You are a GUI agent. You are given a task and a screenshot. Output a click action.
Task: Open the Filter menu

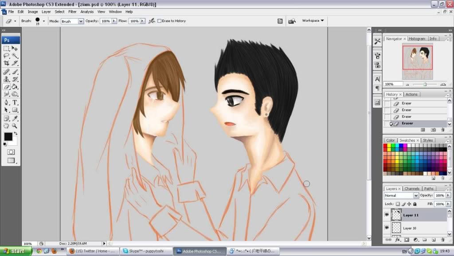(x=72, y=12)
